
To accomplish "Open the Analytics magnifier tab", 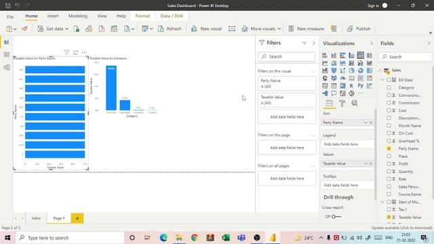I will tap(355, 103).
